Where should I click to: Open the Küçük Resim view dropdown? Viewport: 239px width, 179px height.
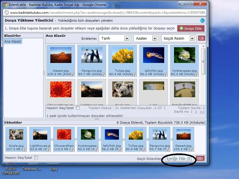179,38
